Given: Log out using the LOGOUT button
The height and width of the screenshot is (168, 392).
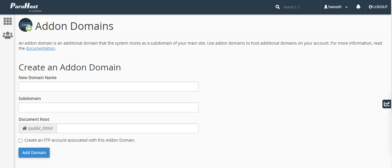Looking at the screenshot, I should 378,7.
